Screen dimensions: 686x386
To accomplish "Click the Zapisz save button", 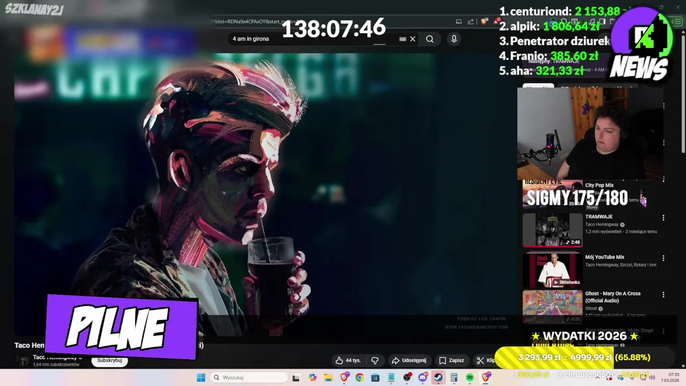I will point(451,360).
